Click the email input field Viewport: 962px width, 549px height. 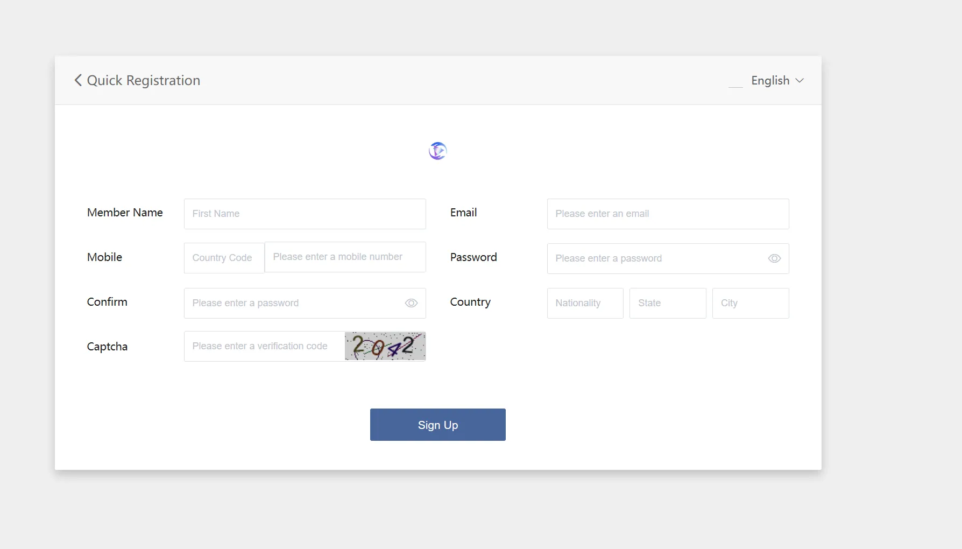[668, 214]
